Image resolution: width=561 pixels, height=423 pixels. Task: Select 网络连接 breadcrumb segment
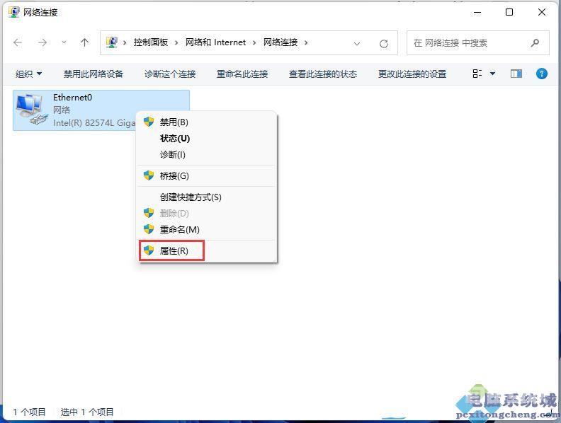click(x=280, y=42)
